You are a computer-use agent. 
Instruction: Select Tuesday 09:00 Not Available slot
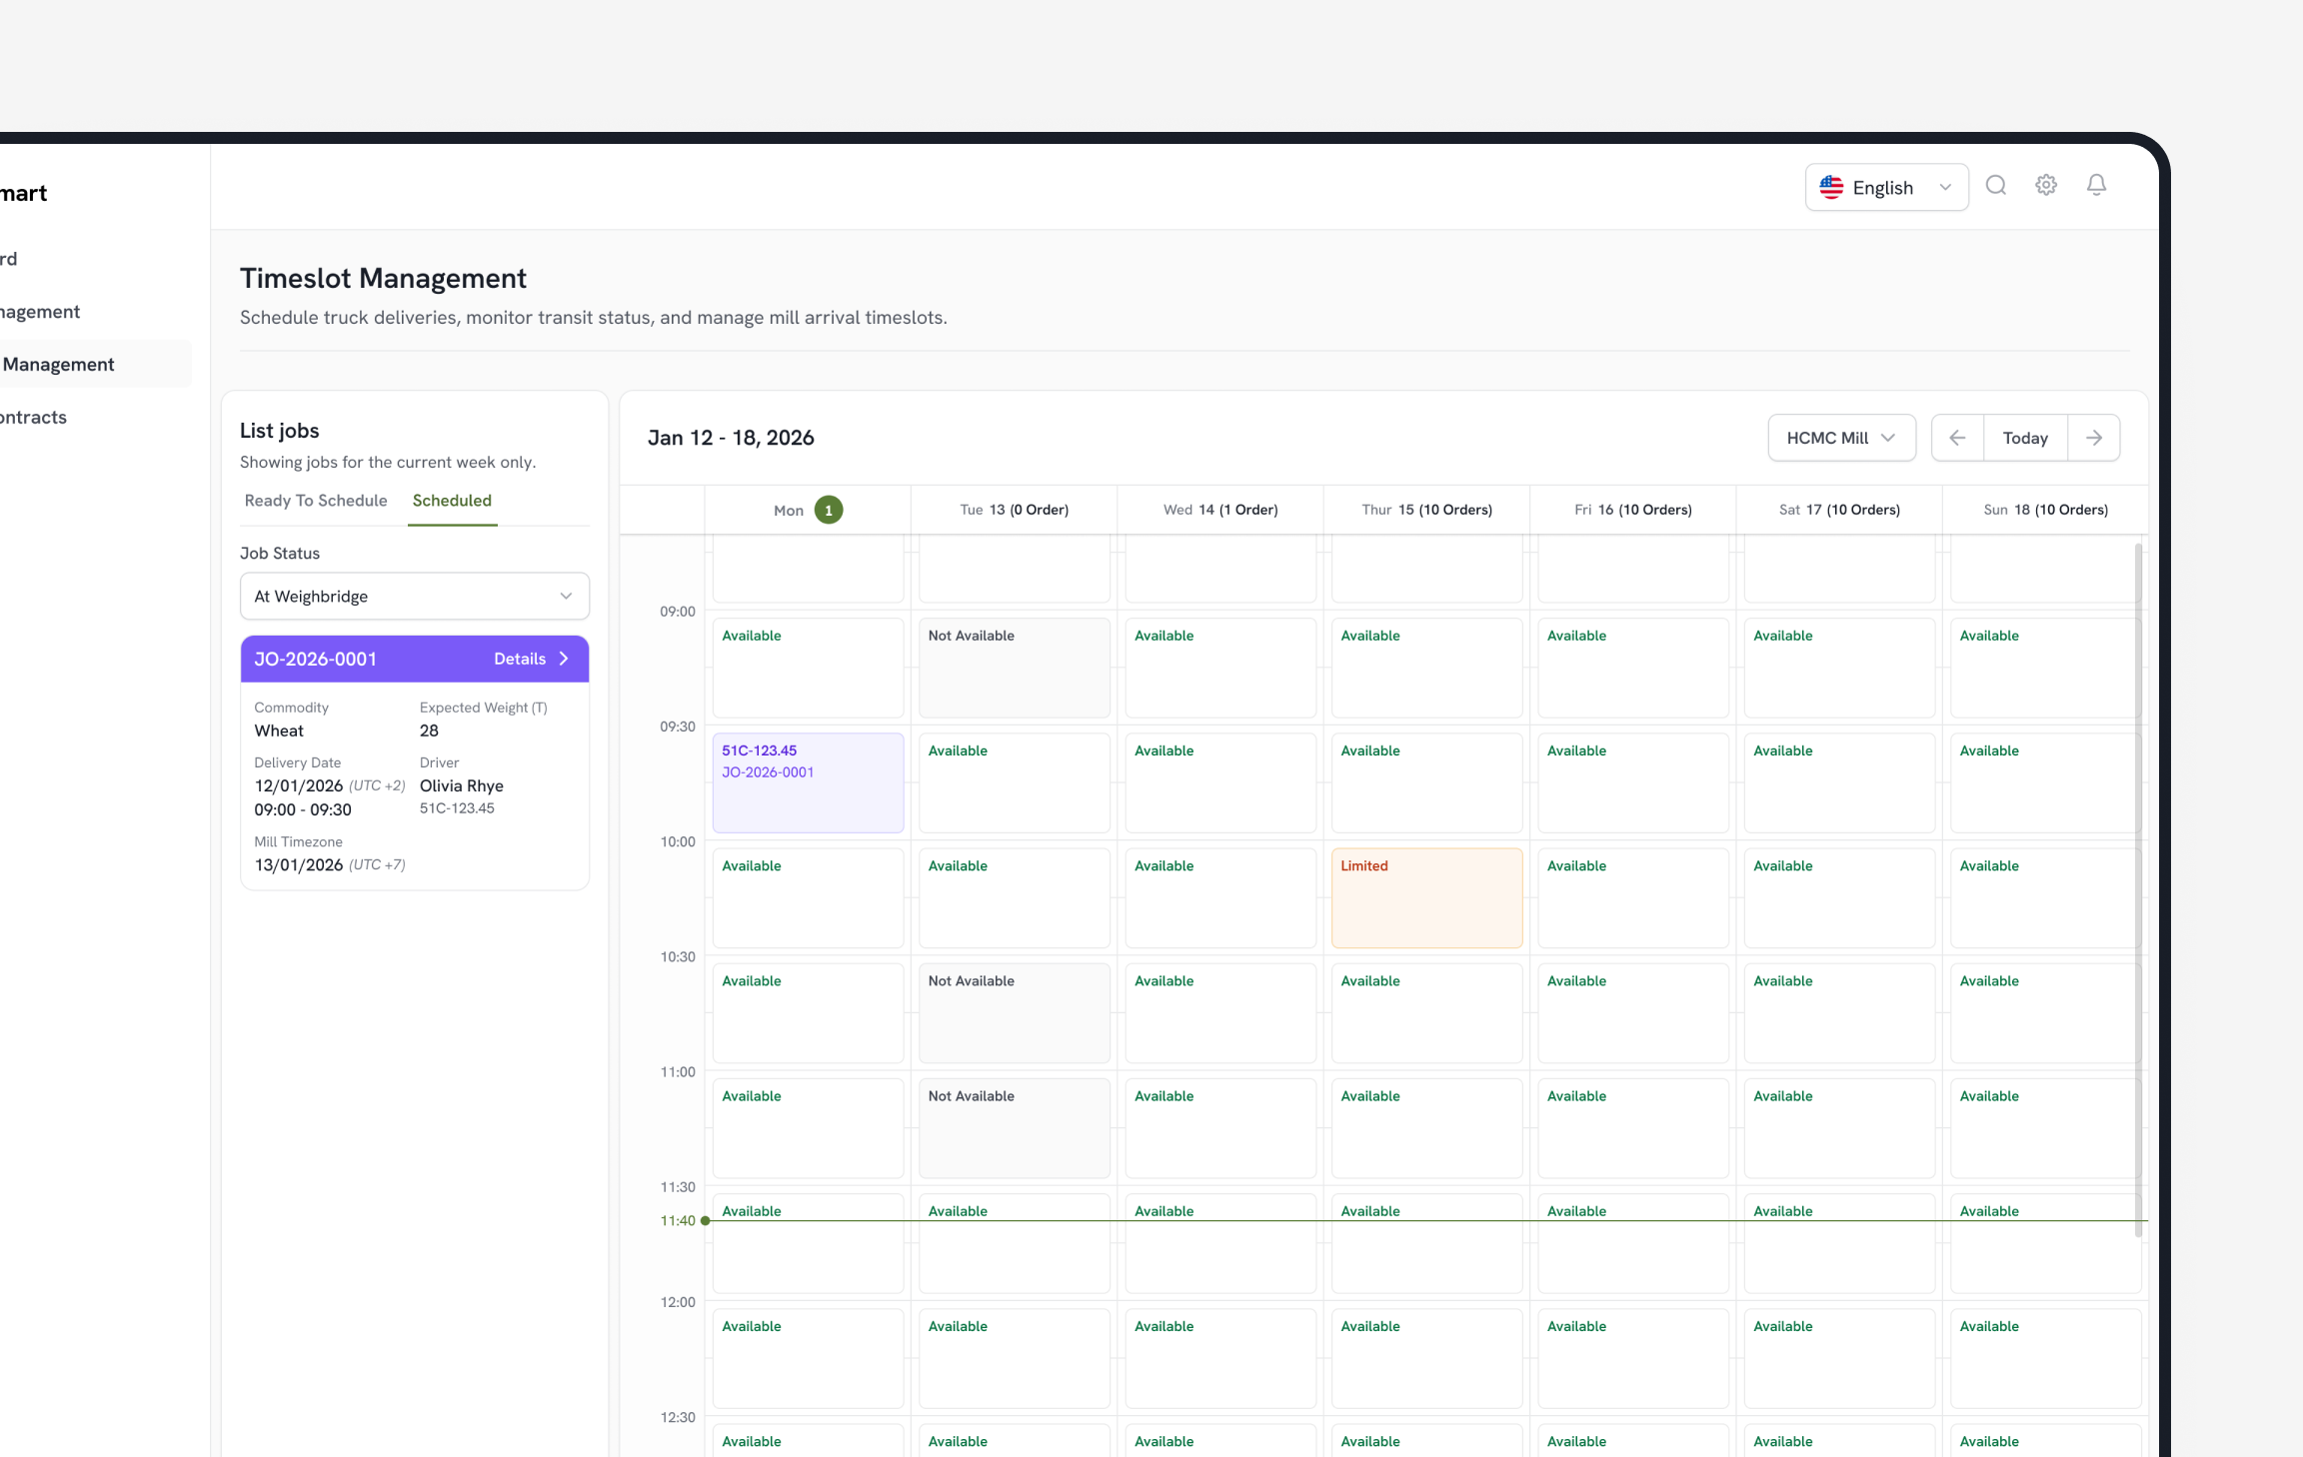(x=1014, y=668)
